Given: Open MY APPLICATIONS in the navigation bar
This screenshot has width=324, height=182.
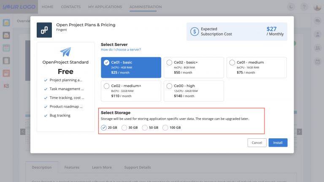Looking at the screenshot, I should pyautogui.click(x=105, y=7).
